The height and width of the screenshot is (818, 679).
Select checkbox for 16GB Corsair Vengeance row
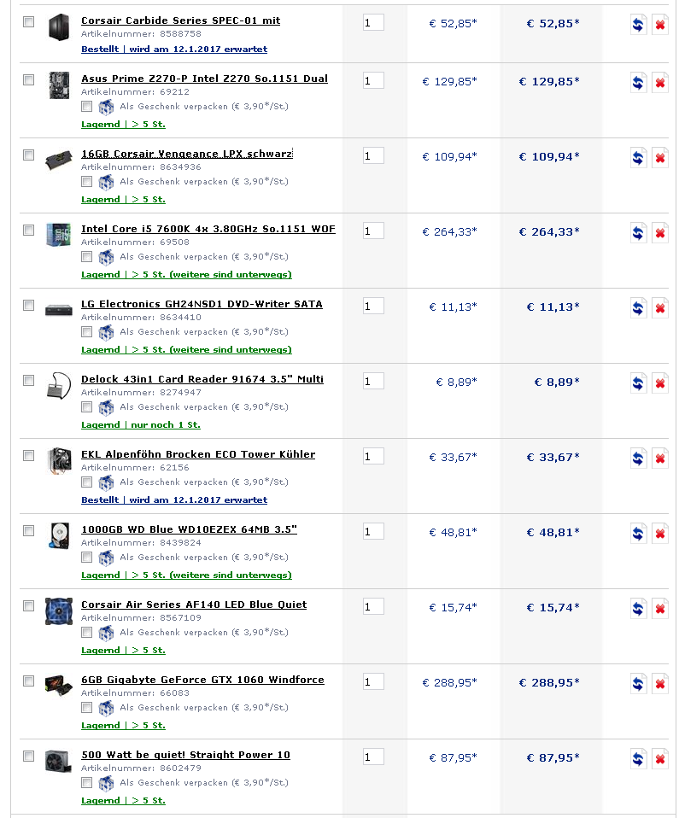pos(29,155)
